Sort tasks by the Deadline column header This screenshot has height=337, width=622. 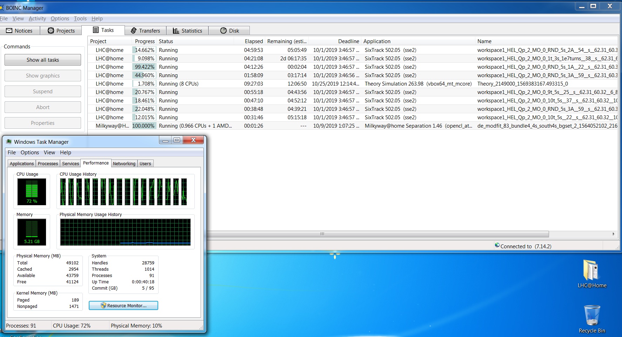click(335, 41)
